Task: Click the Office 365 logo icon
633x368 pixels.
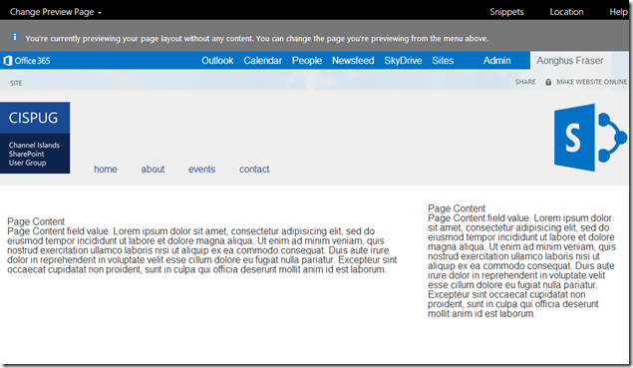Action: 8,61
